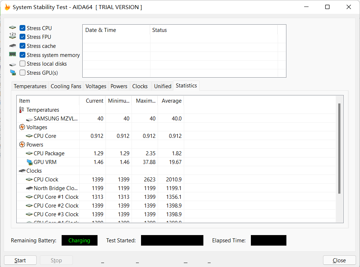Viewport: 360px width, 267px height.
Task: Click the North Bridge Clock chip icon
Action: tap(29, 188)
